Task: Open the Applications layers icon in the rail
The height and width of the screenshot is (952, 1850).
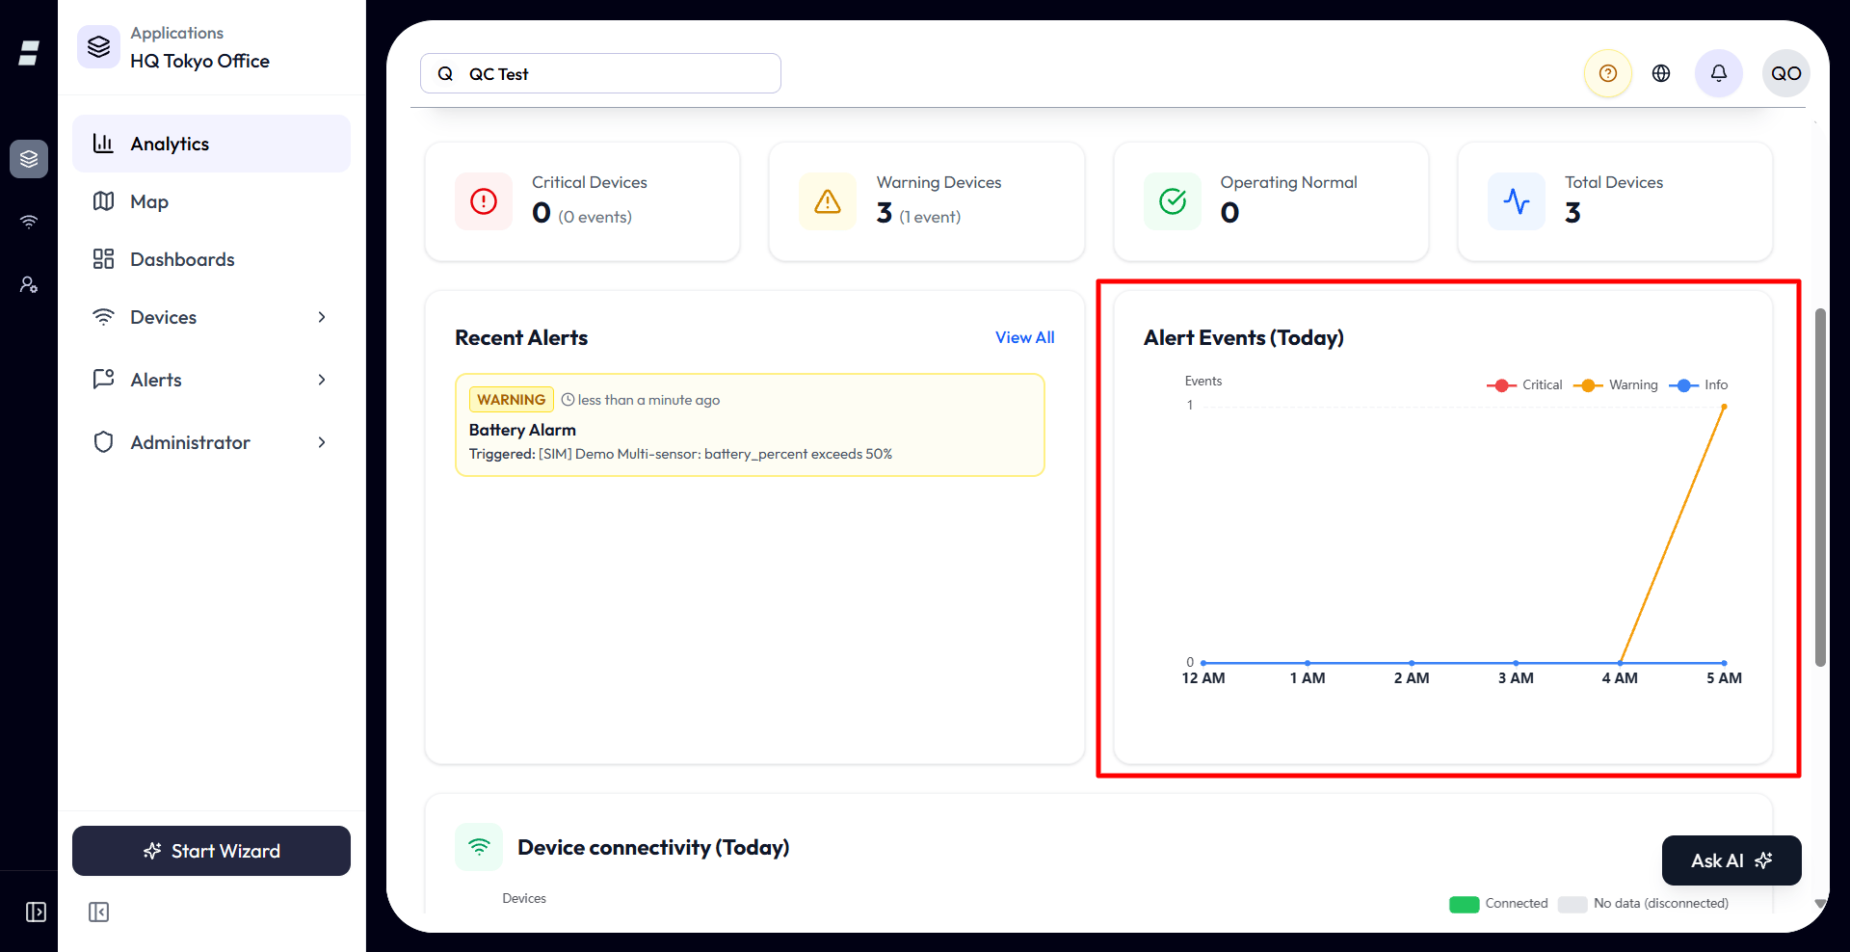Action: click(x=29, y=159)
